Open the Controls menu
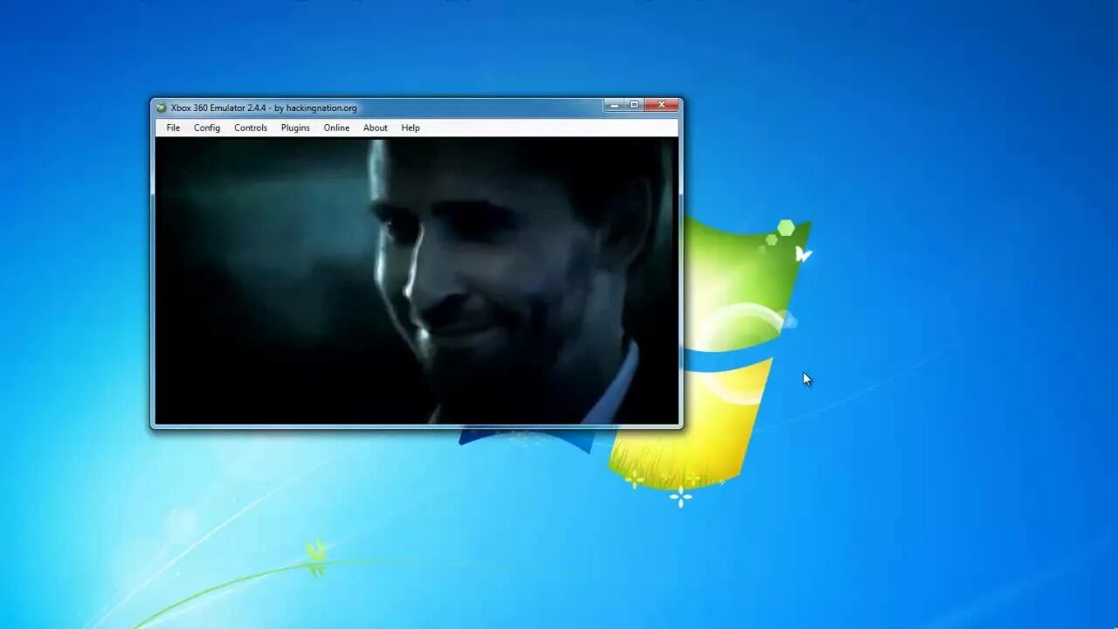 [x=251, y=128]
